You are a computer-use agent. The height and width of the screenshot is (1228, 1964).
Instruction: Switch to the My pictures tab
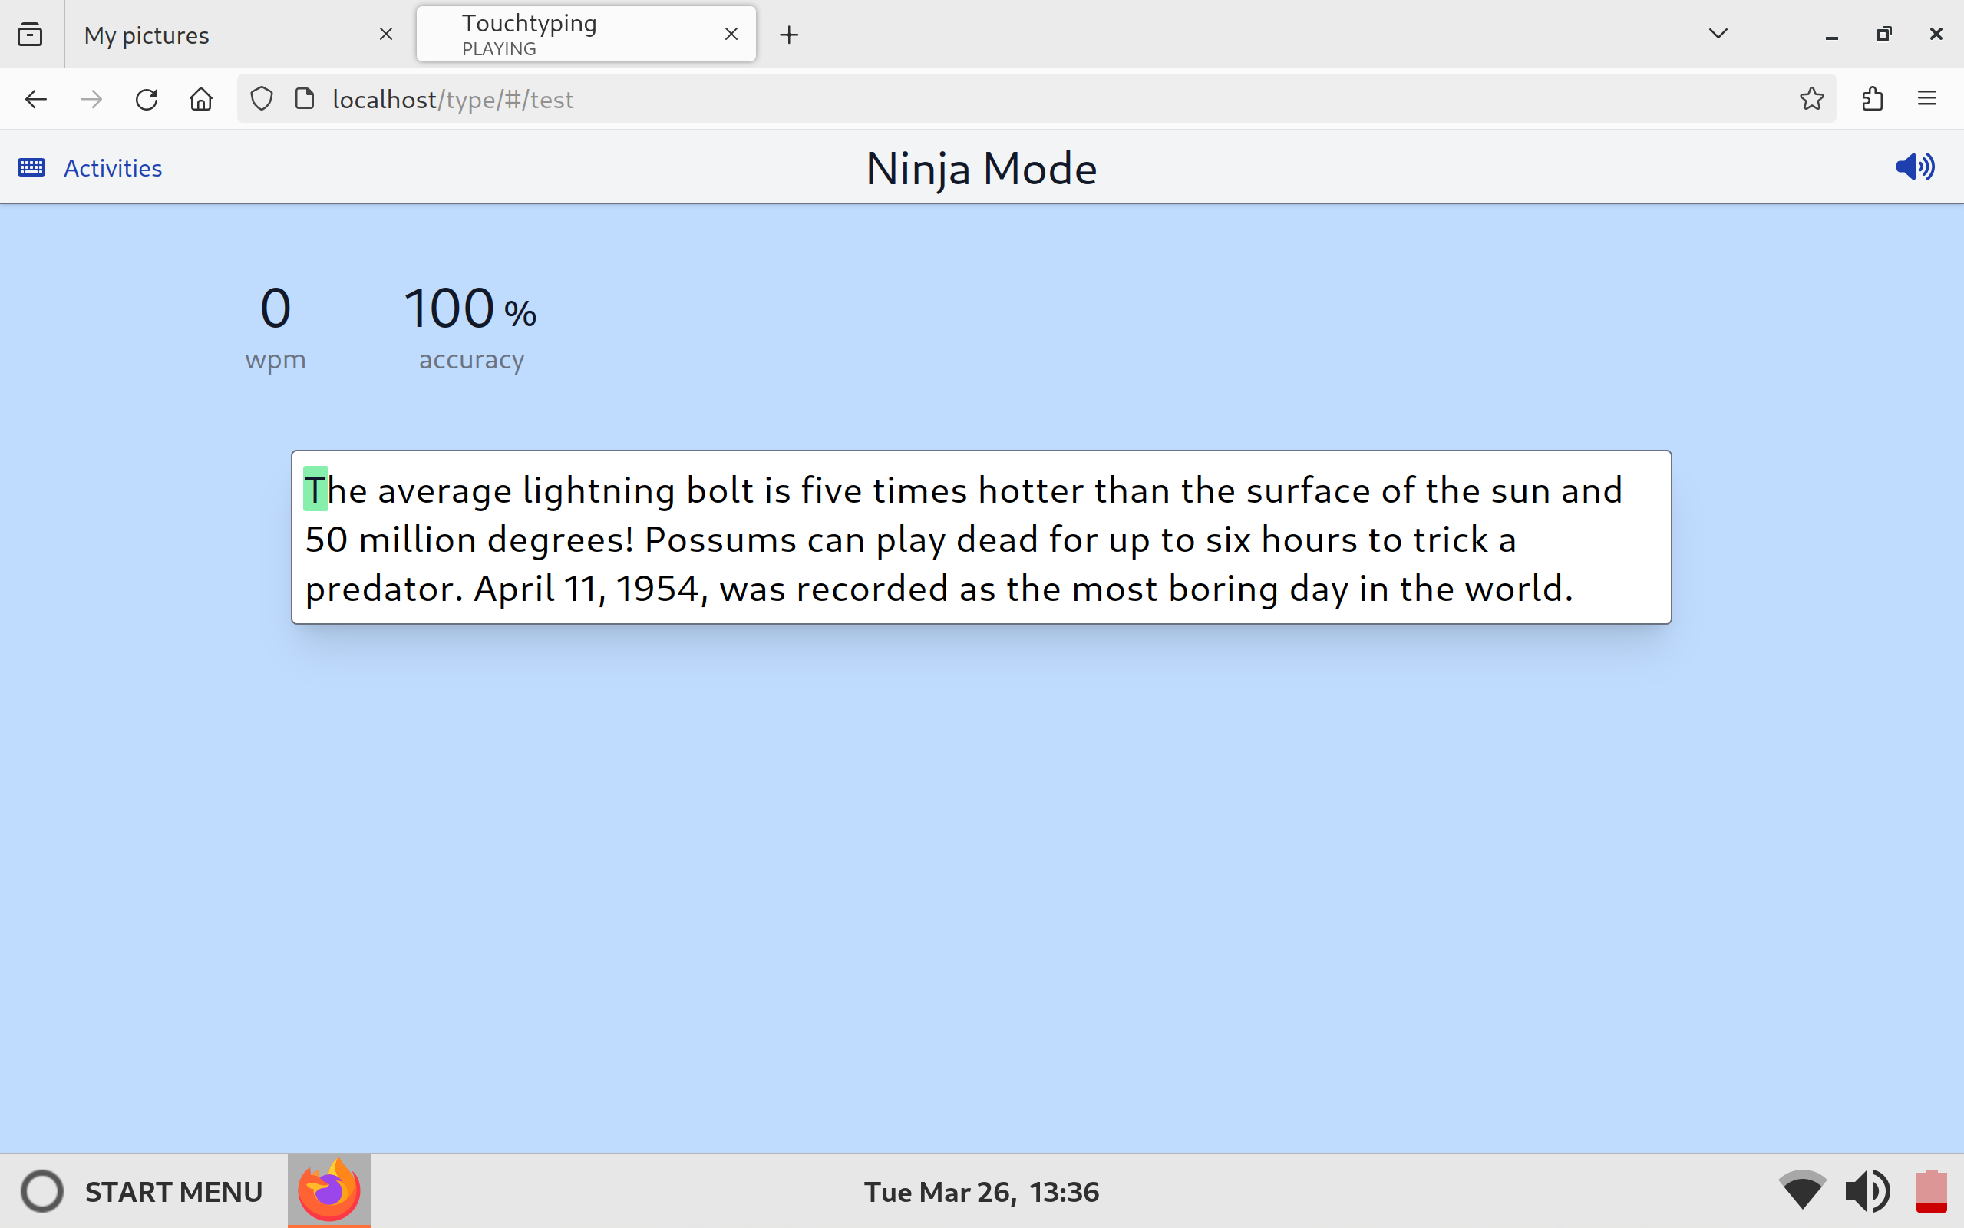tap(220, 35)
